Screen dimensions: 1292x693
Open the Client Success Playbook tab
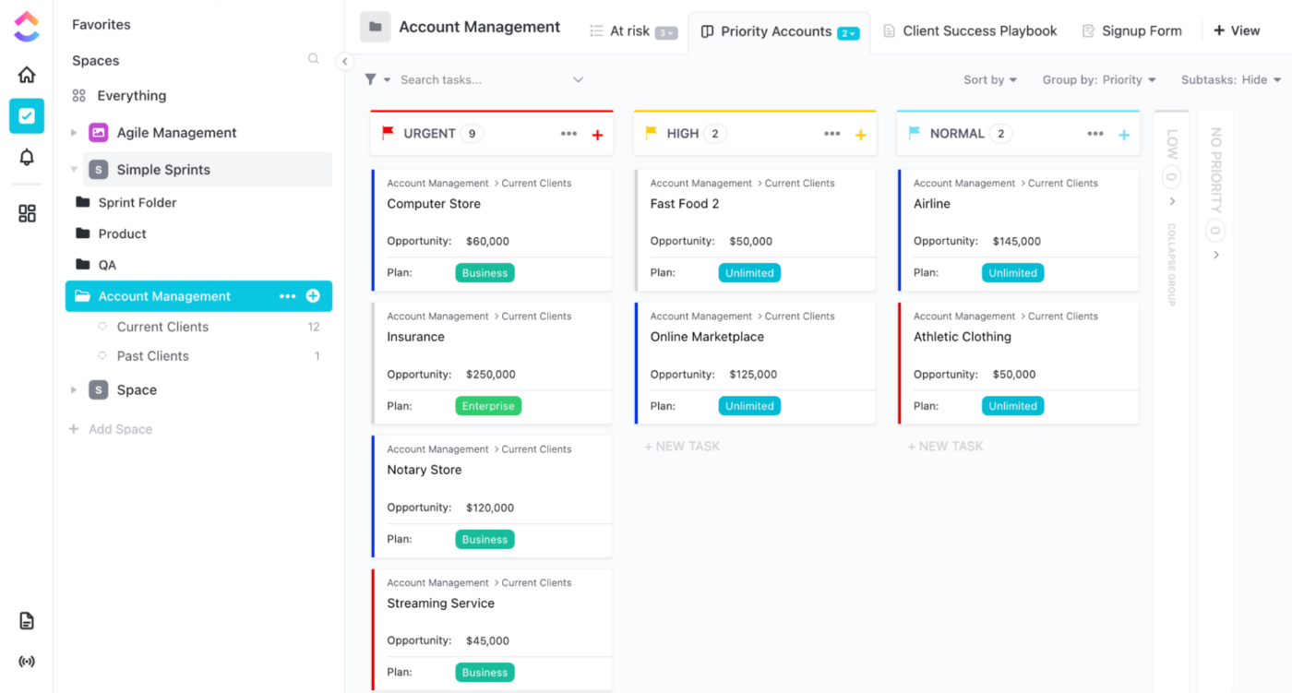[x=970, y=30]
